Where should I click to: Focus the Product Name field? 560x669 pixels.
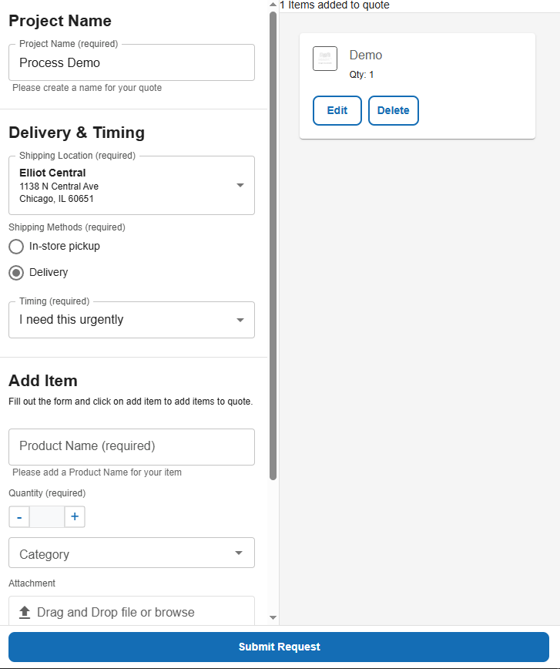coord(131,446)
